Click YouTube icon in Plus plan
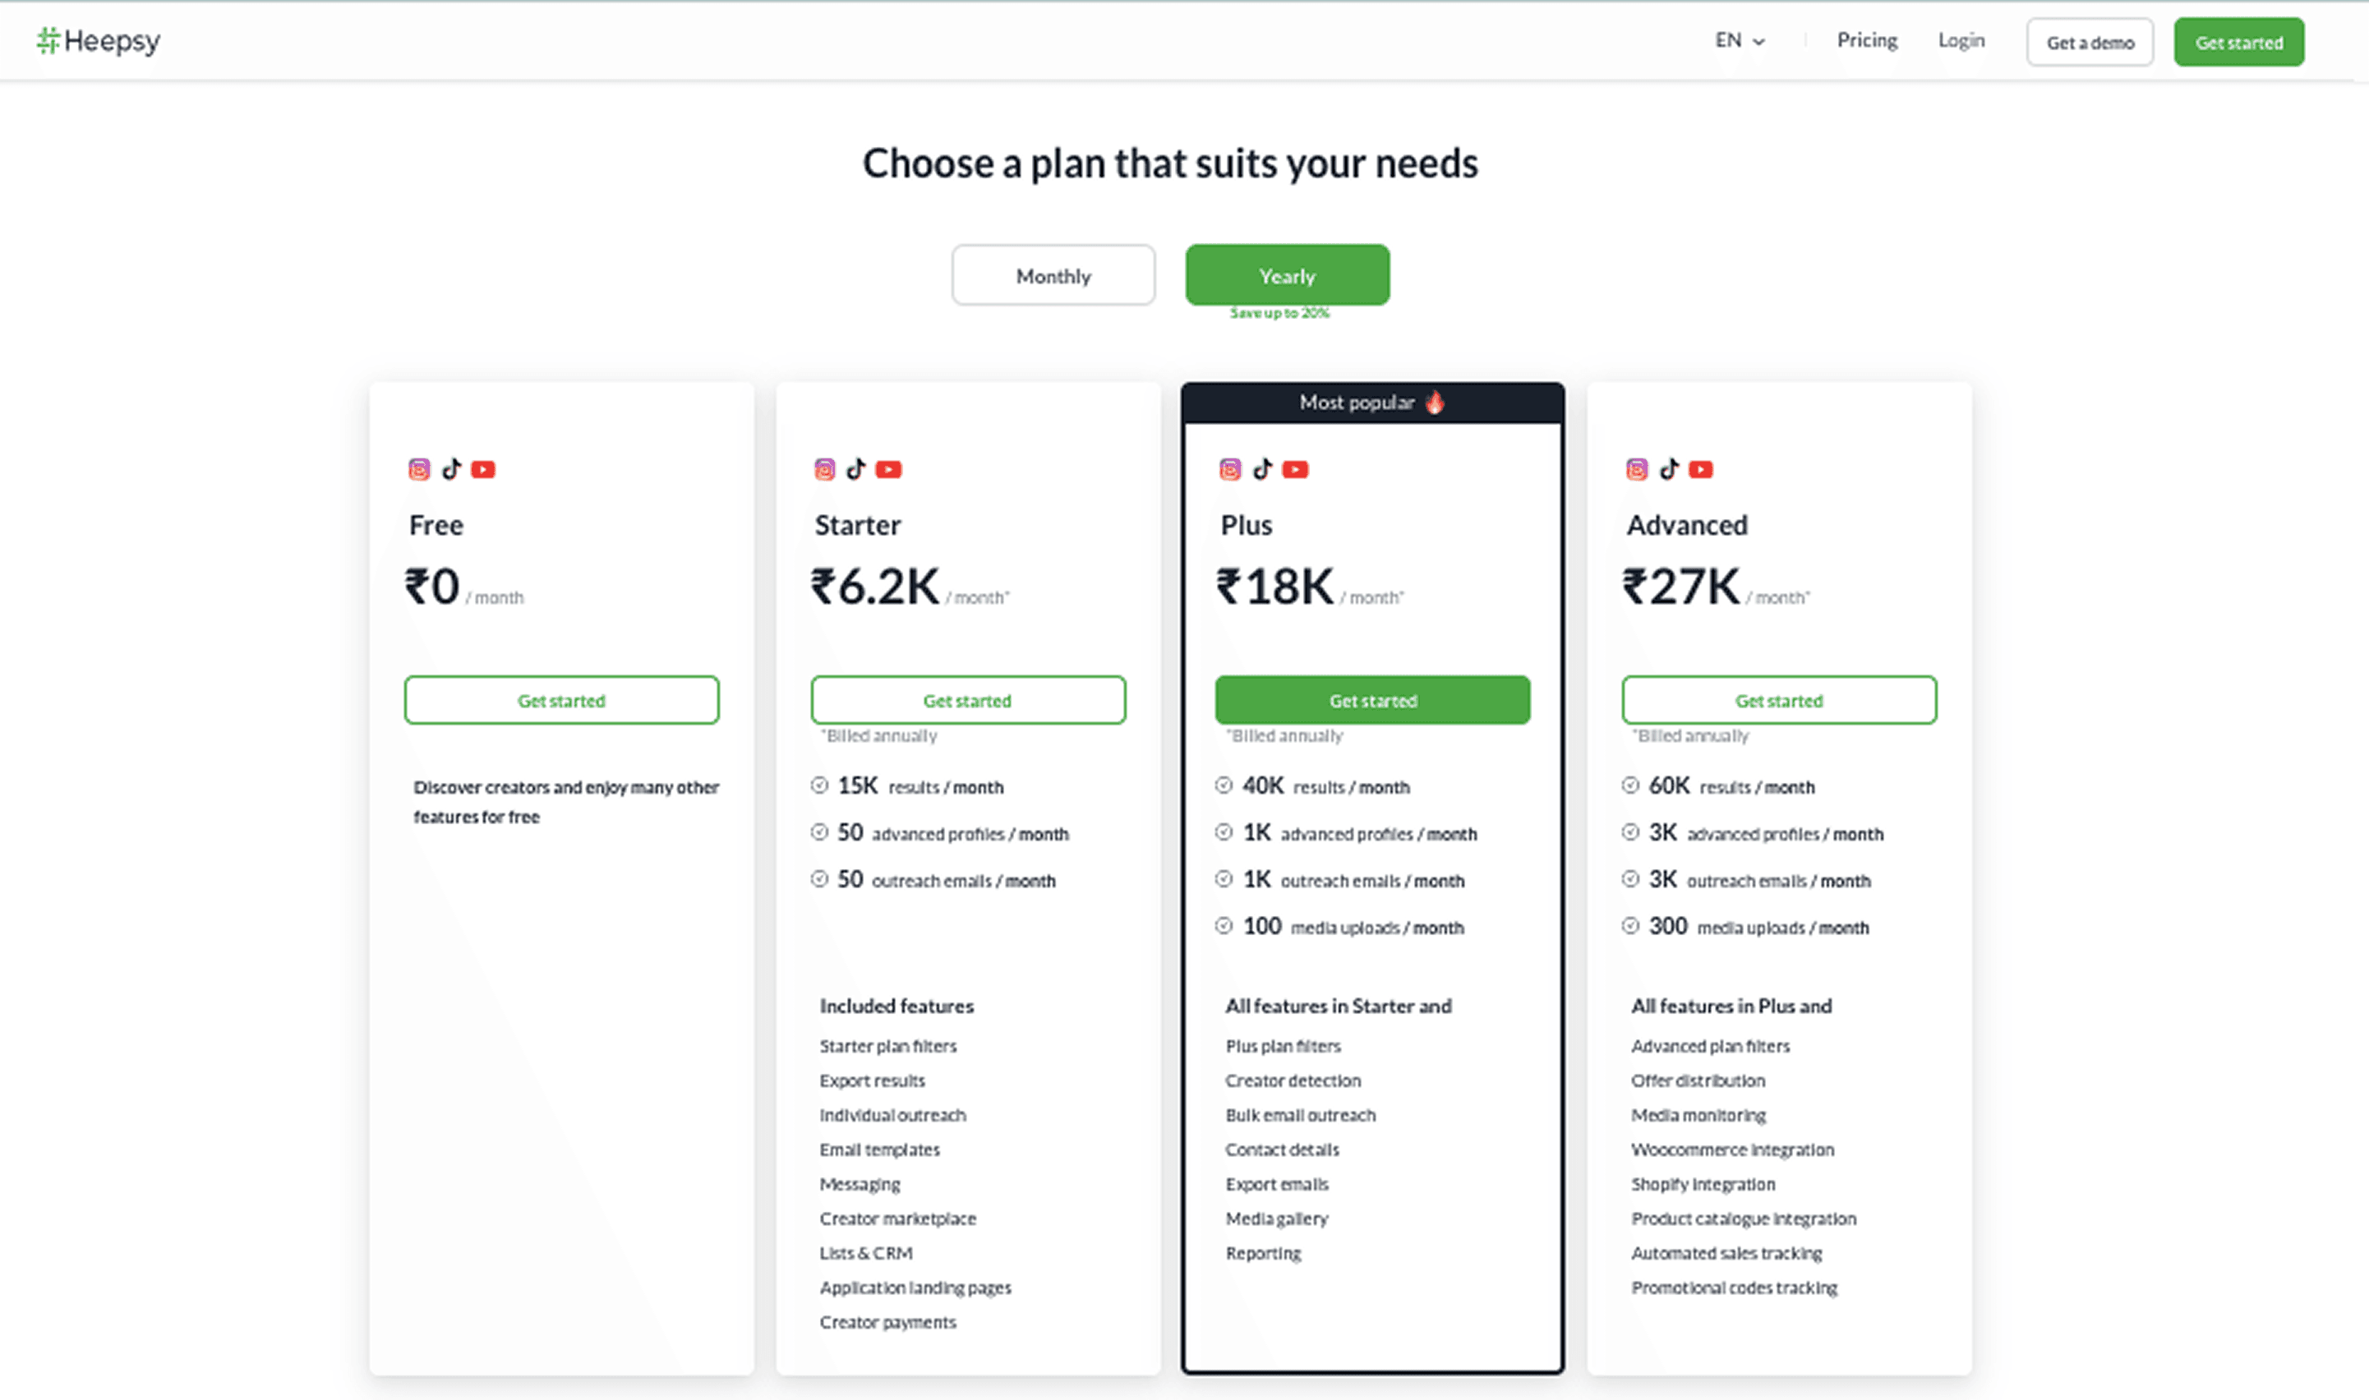The width and height of the screenshot is (2369, 1400). (x=1294, y=469)
